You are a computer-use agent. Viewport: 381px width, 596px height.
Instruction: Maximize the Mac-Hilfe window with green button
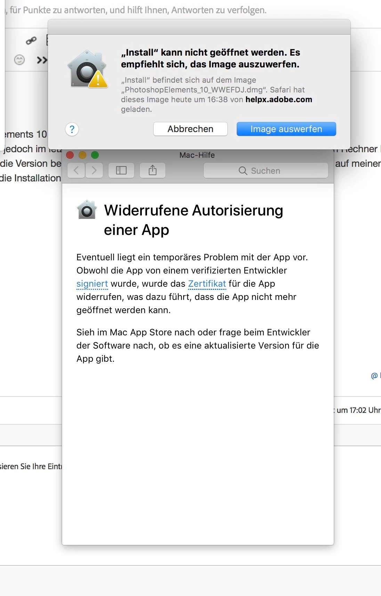tap(95, 155)
